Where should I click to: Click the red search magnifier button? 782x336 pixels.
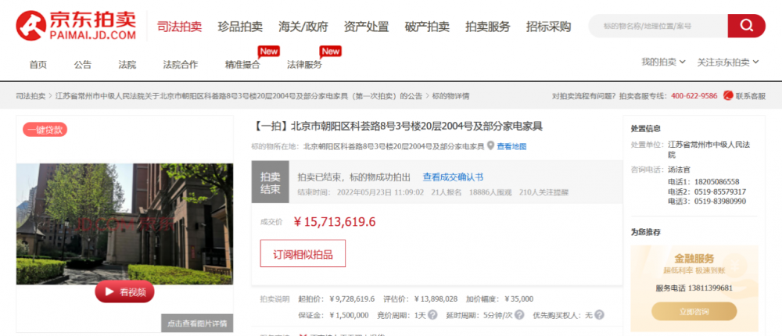tap(746, 26)
